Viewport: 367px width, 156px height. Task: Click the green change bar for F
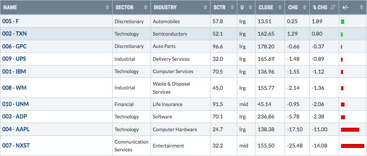coord(343,22)
